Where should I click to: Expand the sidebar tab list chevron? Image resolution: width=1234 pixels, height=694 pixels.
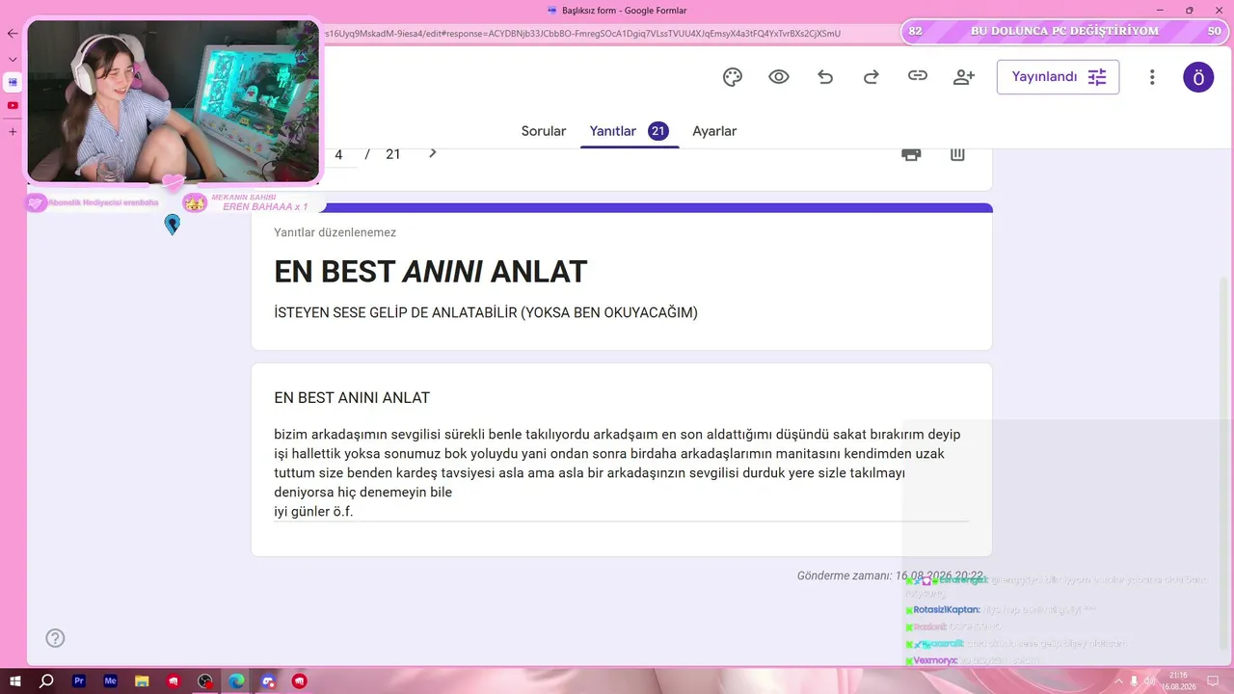coord(13,59)
